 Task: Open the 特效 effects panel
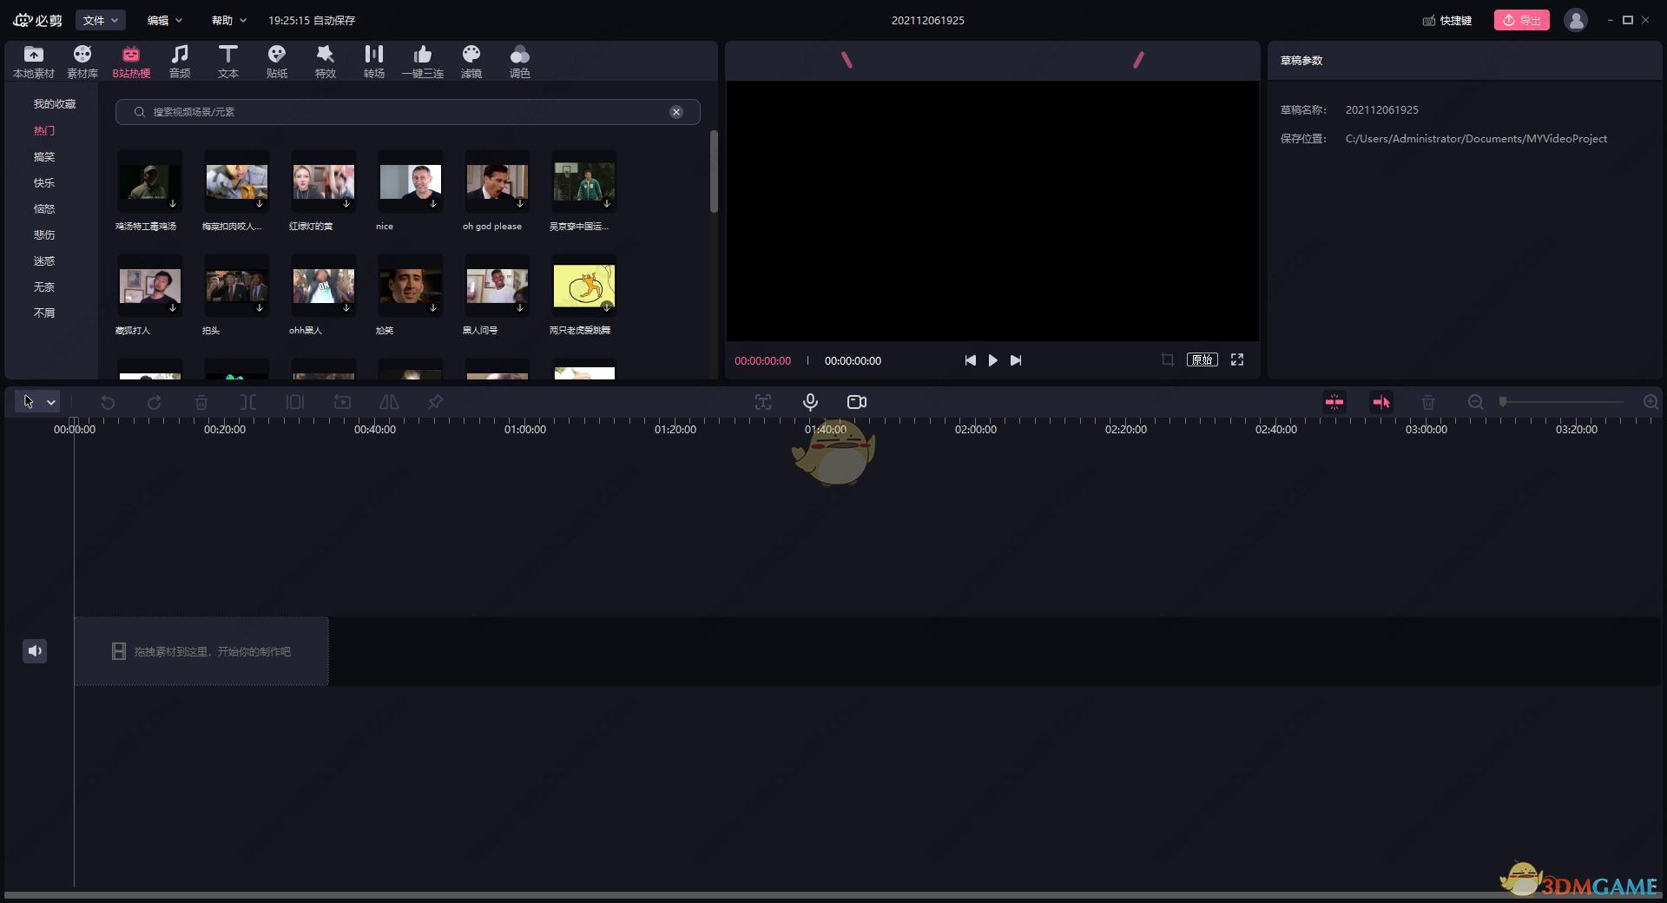pos(326,61)
